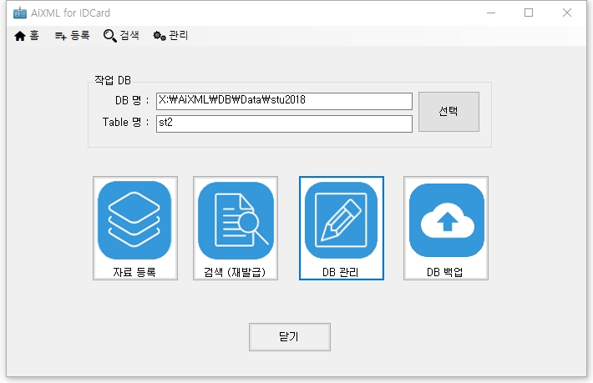
Task: Close the AiXML window with X
Action: (567, 13)
